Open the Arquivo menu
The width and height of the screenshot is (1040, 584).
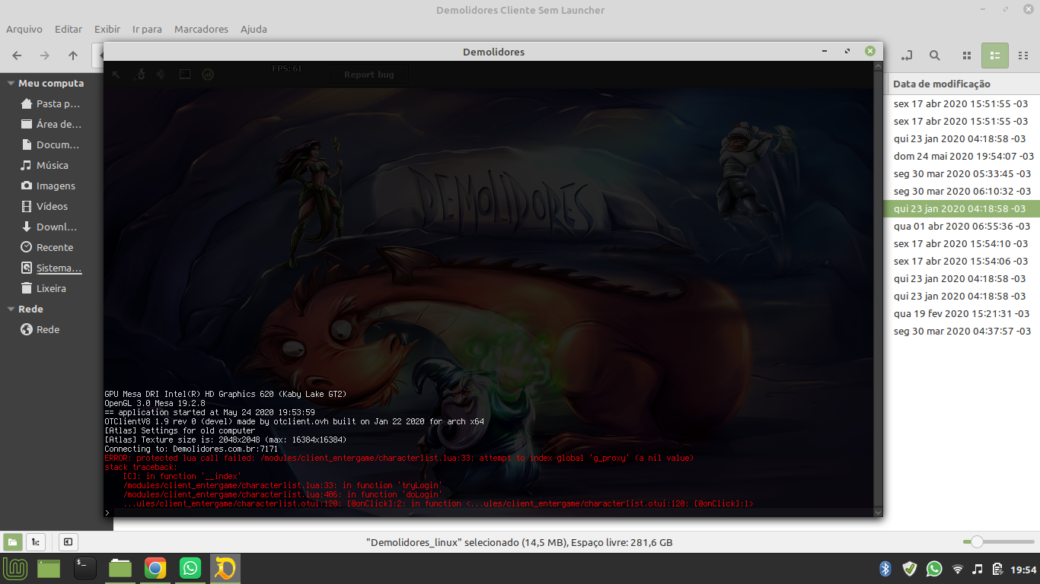24,29
